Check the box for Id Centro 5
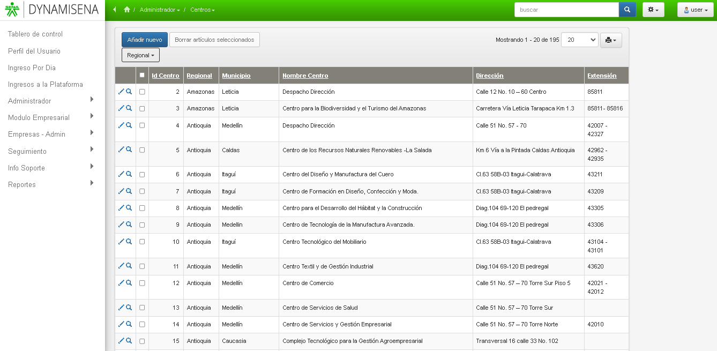Screen dimensions: 717x351 coord(142,150)
